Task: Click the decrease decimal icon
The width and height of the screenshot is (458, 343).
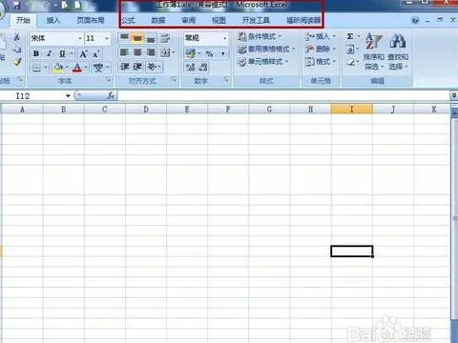Action: tap(203, 67)
